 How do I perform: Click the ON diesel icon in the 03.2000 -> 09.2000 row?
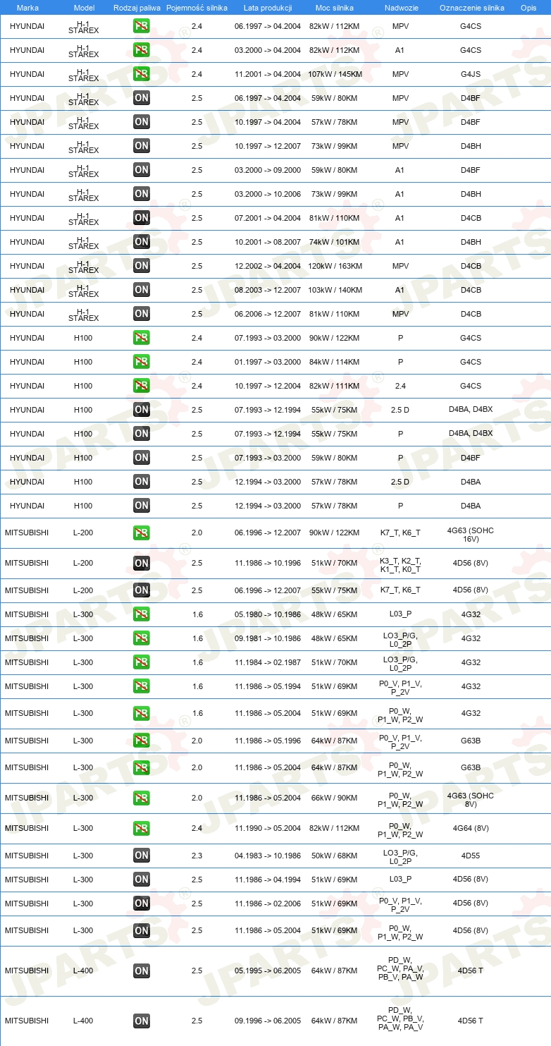142,170
